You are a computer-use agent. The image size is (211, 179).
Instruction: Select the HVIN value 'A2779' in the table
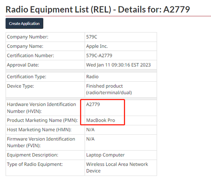coord(93,105)
